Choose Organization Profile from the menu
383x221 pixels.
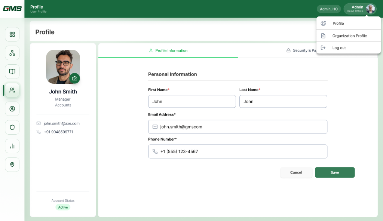pyautogui.click(x=349, y=36)
